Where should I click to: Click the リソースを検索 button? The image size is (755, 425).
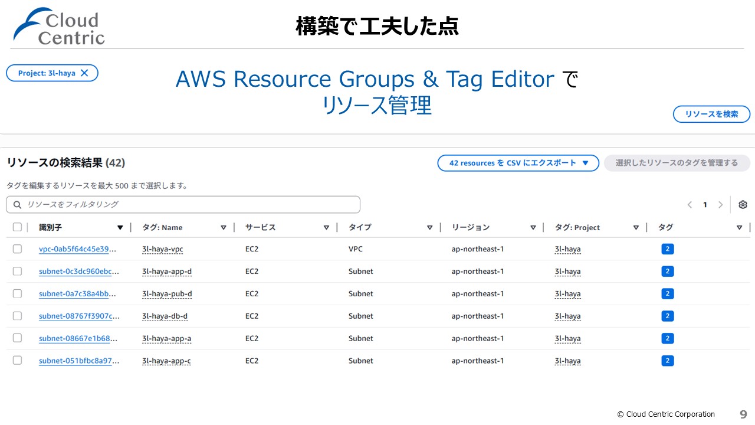(711, 114)
